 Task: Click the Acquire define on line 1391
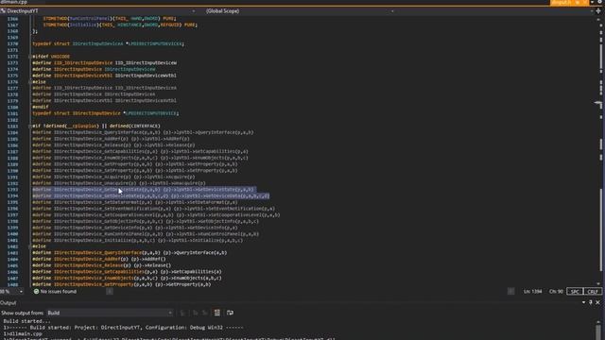point(113,177)
